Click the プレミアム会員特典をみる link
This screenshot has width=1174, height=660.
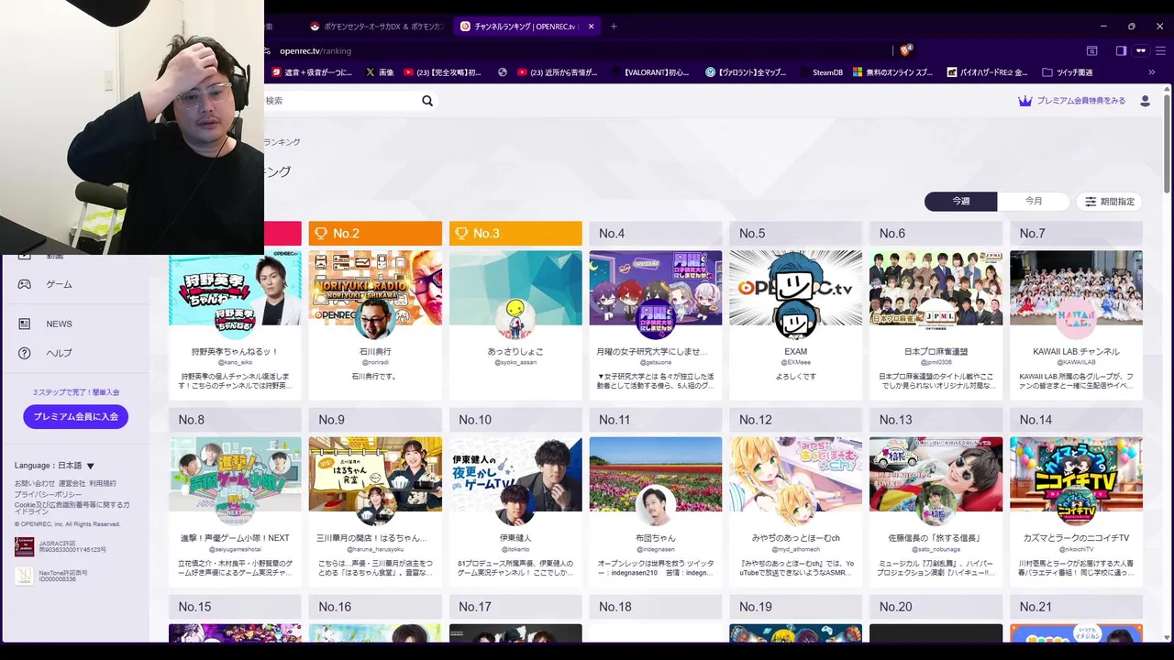click(x=1080, y=101)
